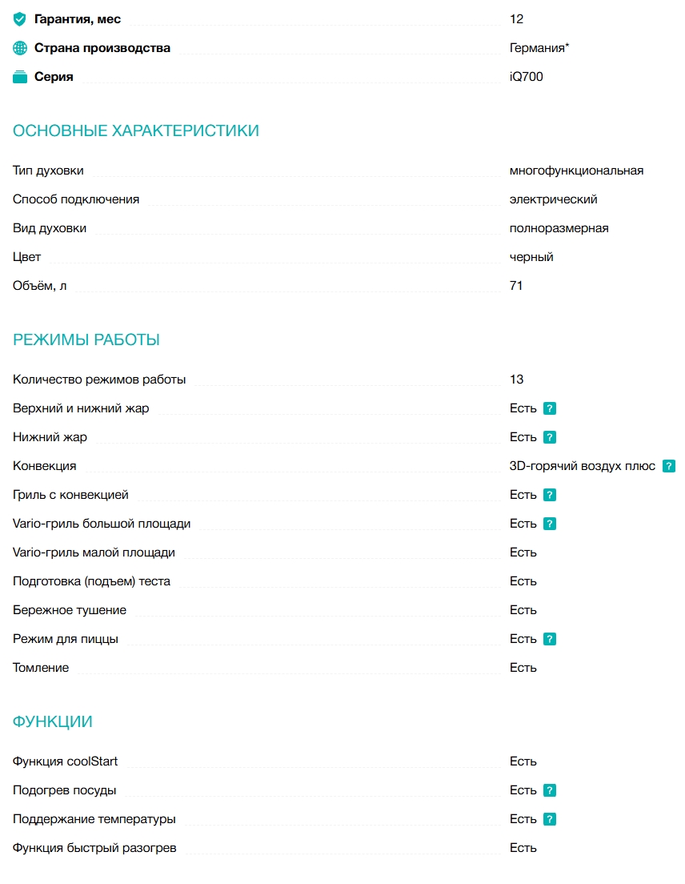This screenshot has width=685, height=884.
Task: Click the Функции section heading
Action: (53, 721)
